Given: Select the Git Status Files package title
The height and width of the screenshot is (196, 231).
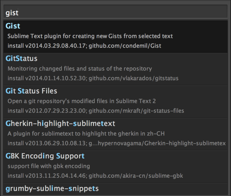Looking at the screenshot, I should point(31,91).
